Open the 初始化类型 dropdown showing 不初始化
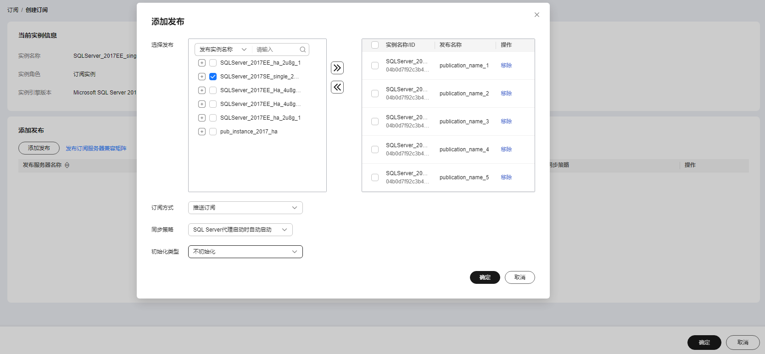This screenshot has width=765, height=354. coord(246,252)
